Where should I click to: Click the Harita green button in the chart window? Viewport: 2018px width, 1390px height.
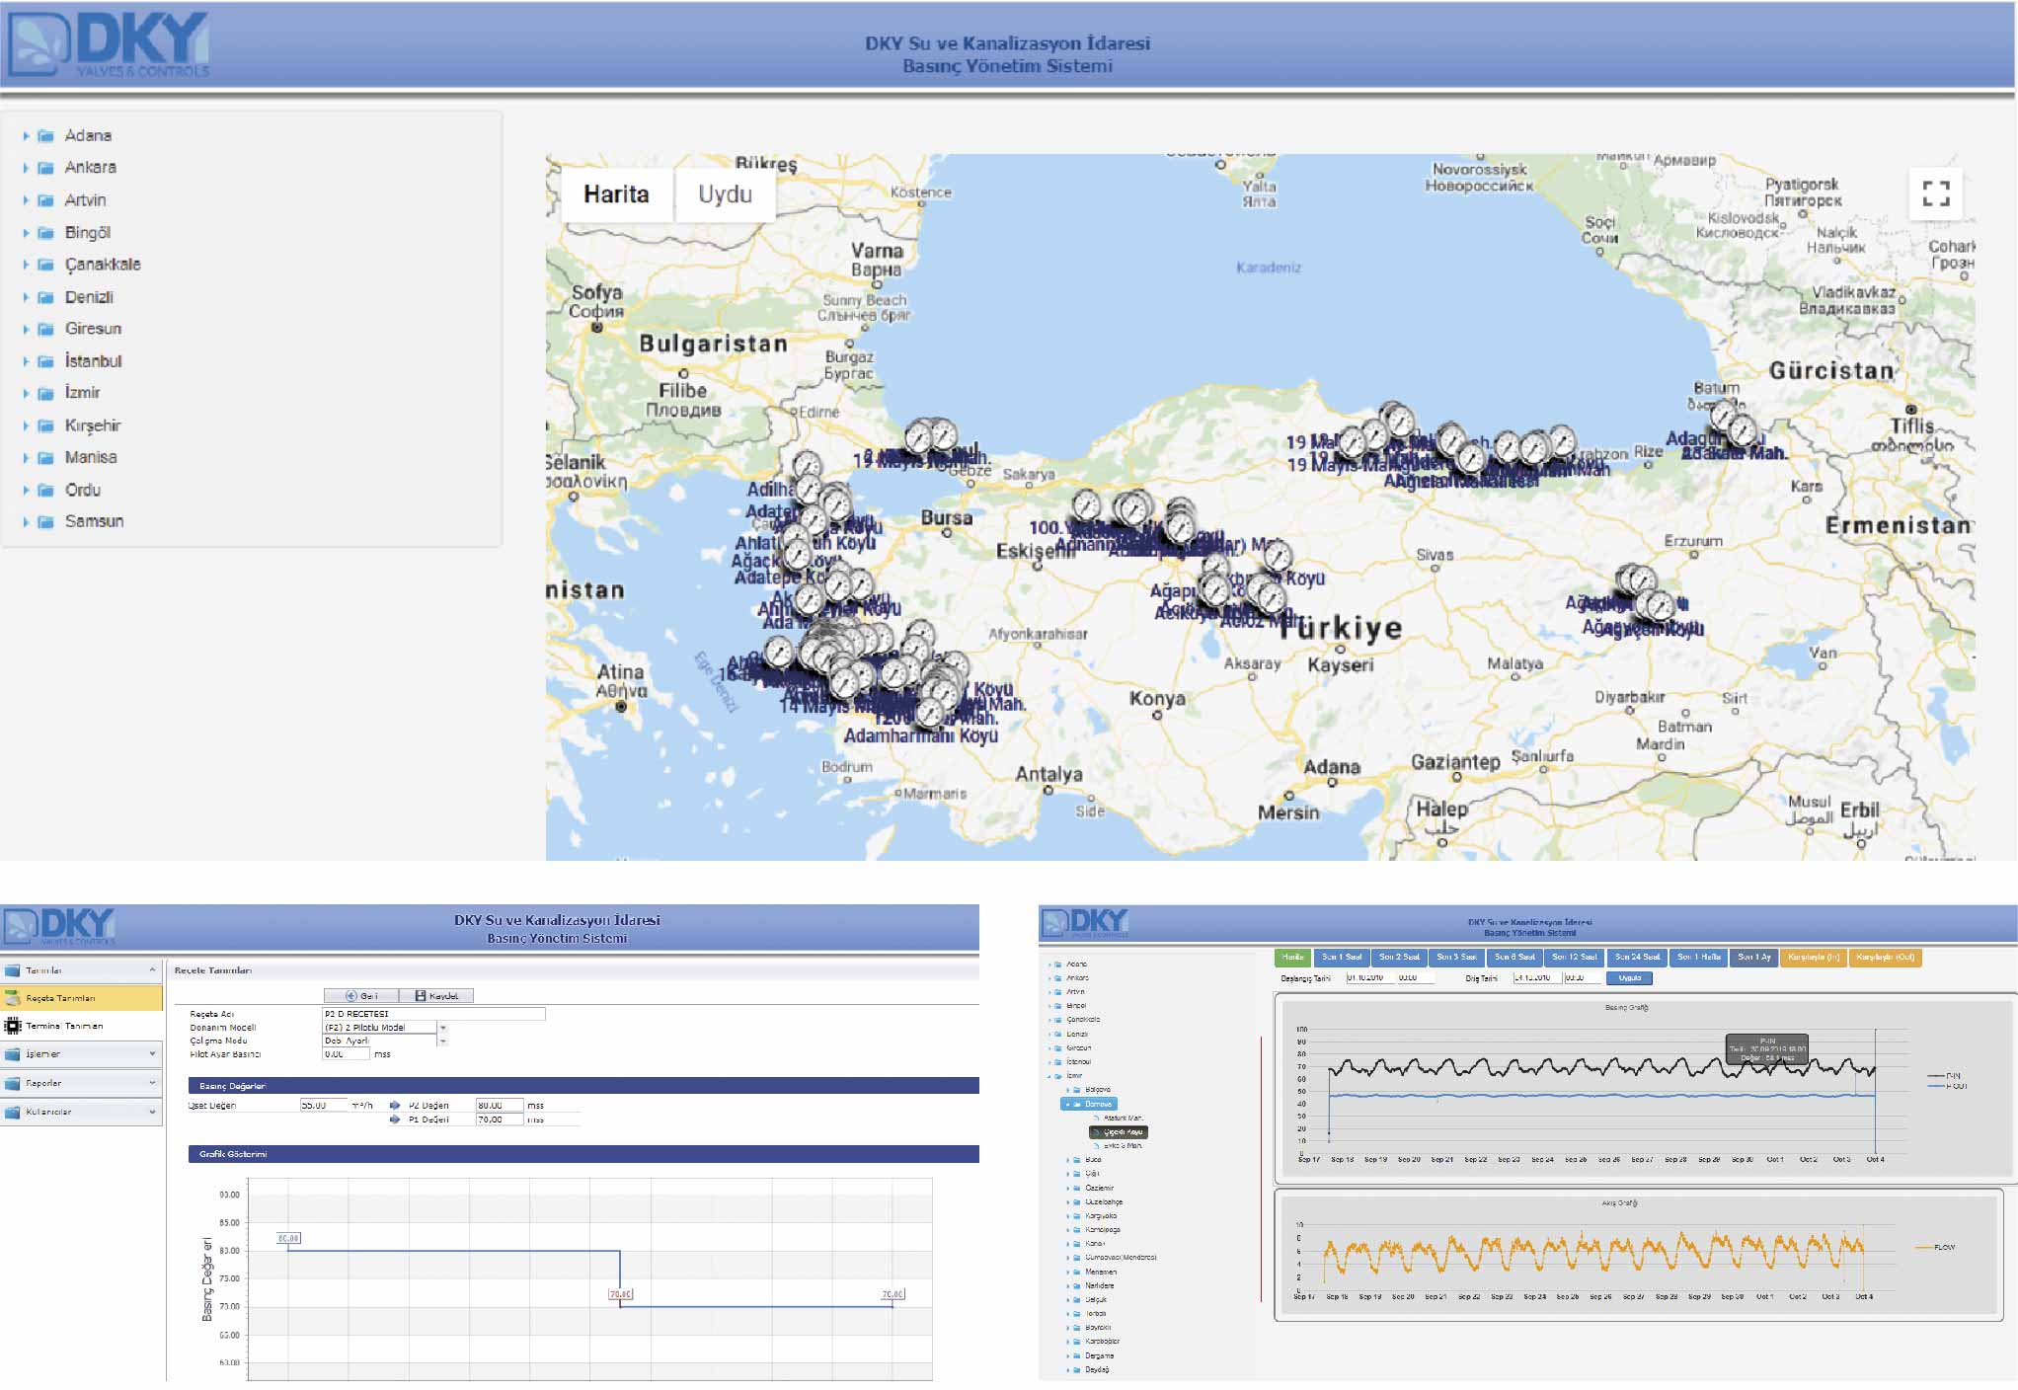pyautogui.click(x=1292, y=957)
